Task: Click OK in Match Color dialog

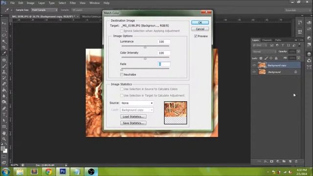Action: [x=200, y=22]
